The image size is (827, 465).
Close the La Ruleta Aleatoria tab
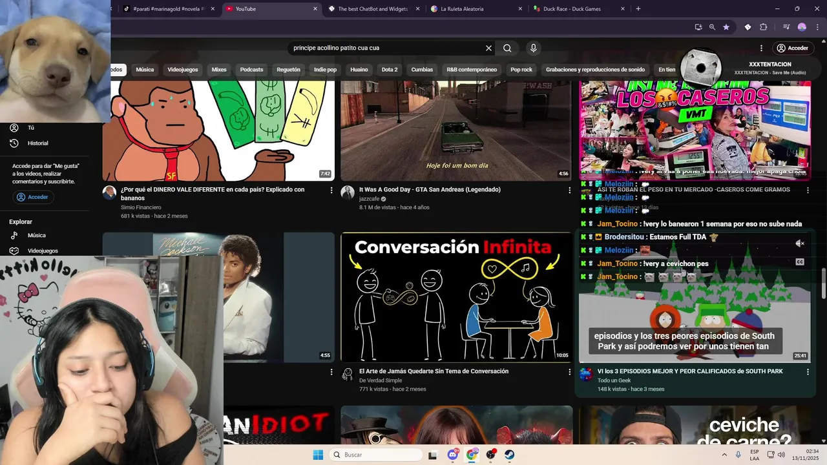[520, 8]
